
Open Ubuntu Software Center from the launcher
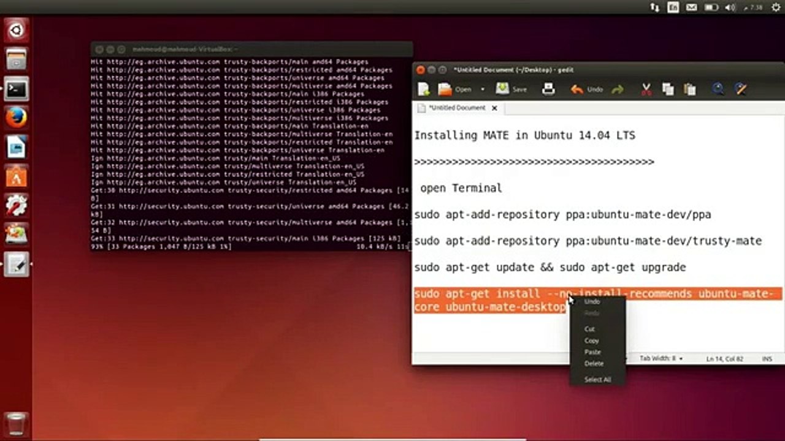tap(16, 176)
